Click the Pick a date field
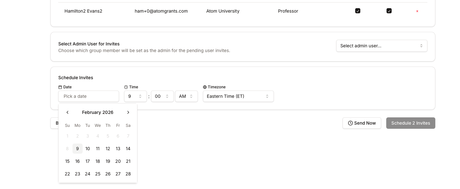 89,96
